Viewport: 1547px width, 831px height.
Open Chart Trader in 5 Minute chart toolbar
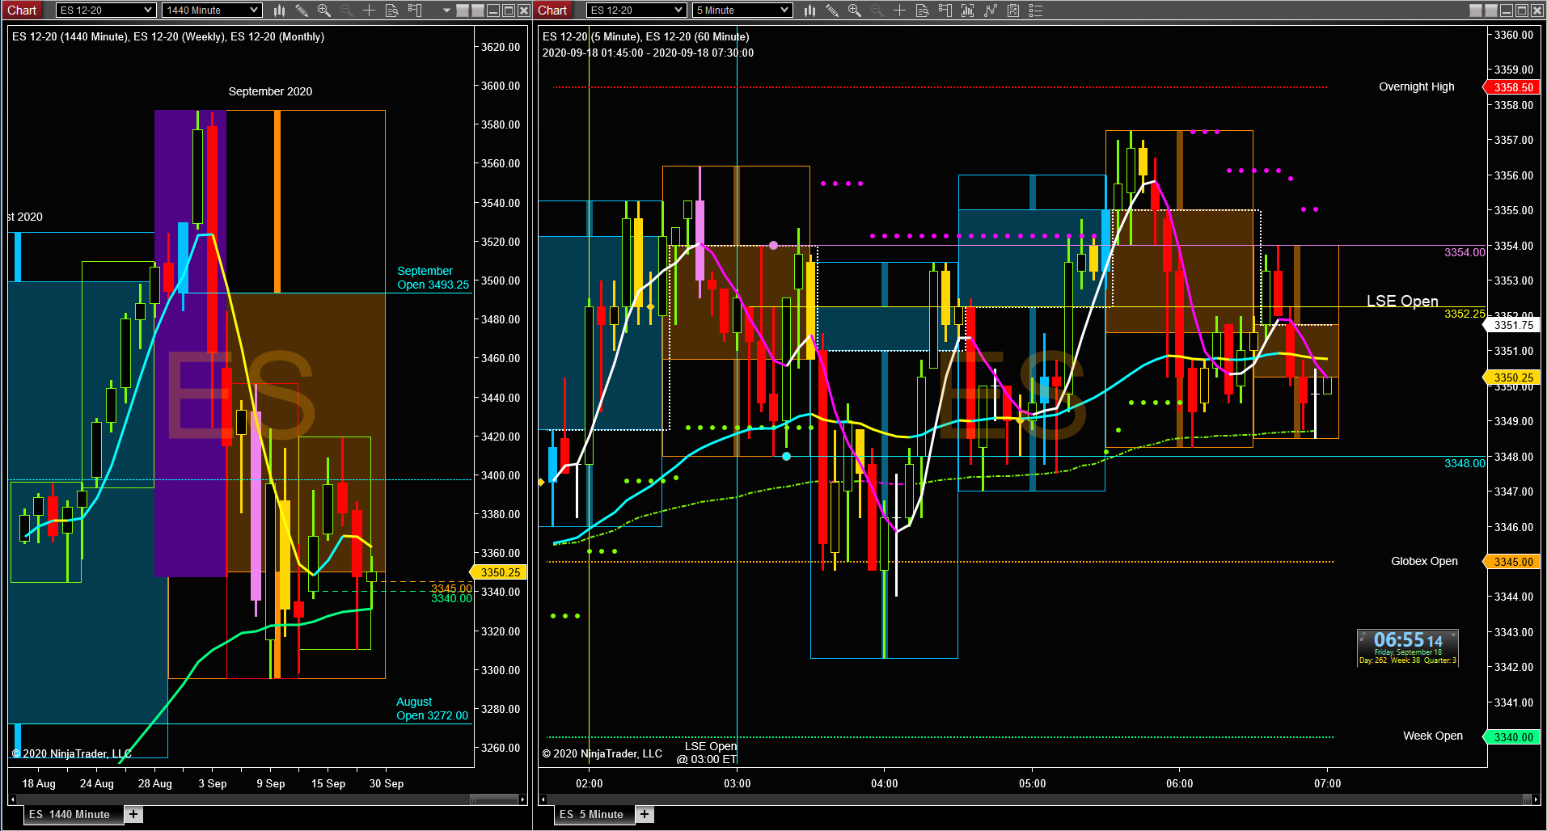pyautogui.click(x=945, y=11)
